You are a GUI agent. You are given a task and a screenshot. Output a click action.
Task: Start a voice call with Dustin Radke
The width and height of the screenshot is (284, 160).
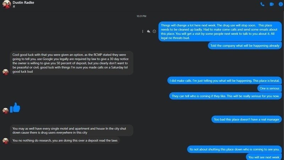click(262, 4)
